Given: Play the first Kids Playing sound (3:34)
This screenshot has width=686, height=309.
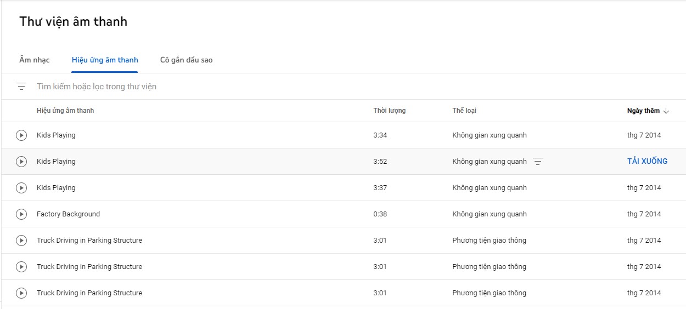Looking at the screenshot, I should (21, 135).
